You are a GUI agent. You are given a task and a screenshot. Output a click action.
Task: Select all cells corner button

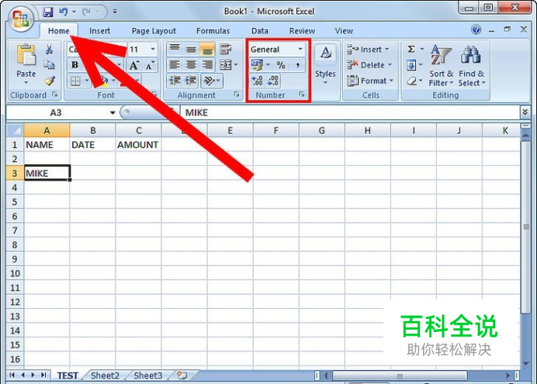[15, 130]
